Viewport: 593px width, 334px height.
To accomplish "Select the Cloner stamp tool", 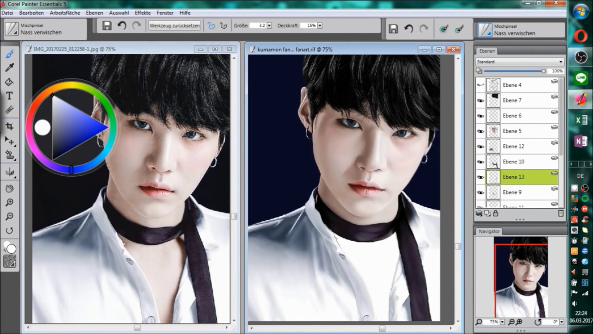I will [9, 154].
